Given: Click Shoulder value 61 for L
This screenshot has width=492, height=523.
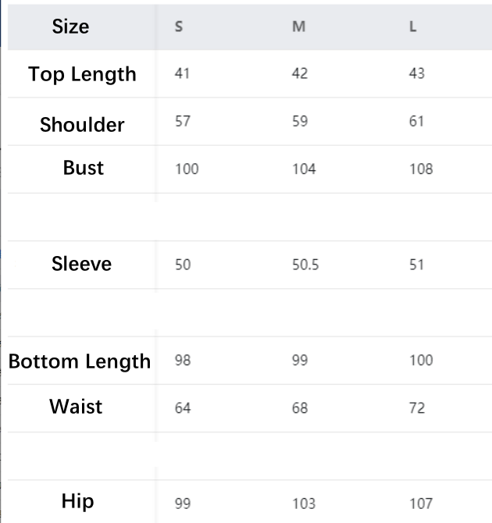Looking at the screenshot, I should [417, 122].
